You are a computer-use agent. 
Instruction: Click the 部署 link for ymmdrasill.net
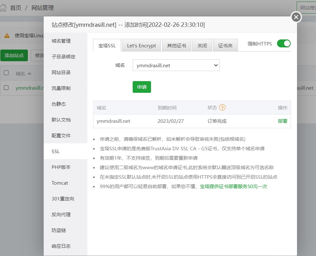click(282, 121)
